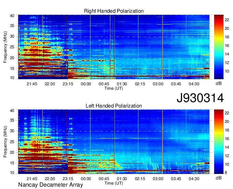Click the "00:45" tick of lower plot

[x=104, y=179]
